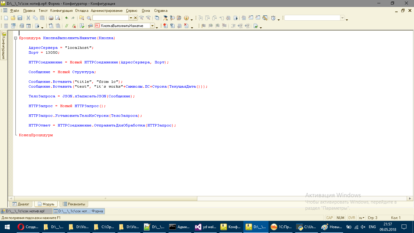Open the Администрирование menu
Screen dimensions: 414x233
pos(107,10)
